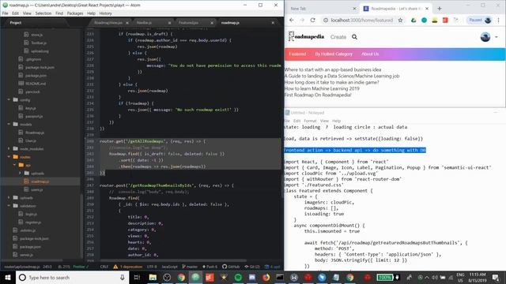The width and height of the screenshot is (506, 284).
Task: Switch to the roadmap.js editor tab
Action: (230, 23)
